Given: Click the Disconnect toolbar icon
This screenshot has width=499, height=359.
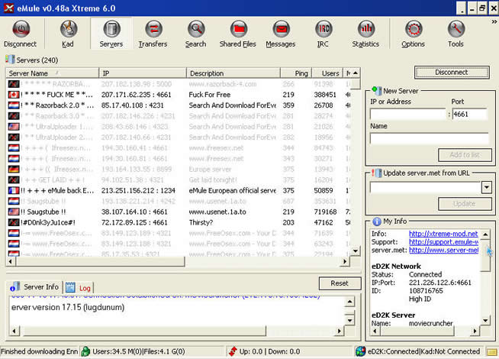Looking at the screenshot, I should click(21, 29).
